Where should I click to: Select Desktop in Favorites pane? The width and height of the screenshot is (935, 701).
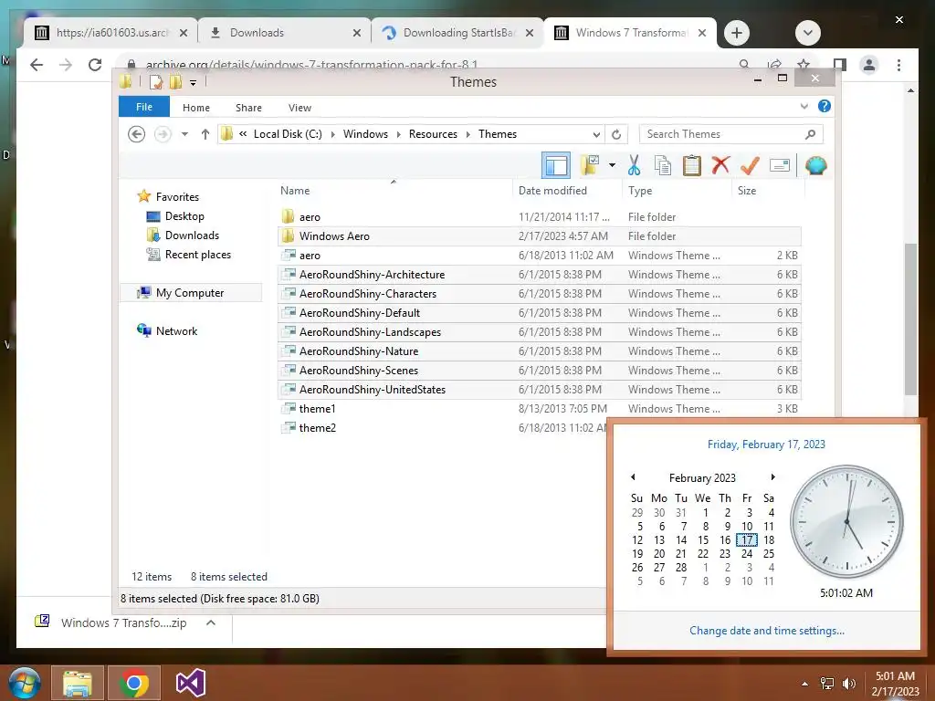click(x=184, y=216)
